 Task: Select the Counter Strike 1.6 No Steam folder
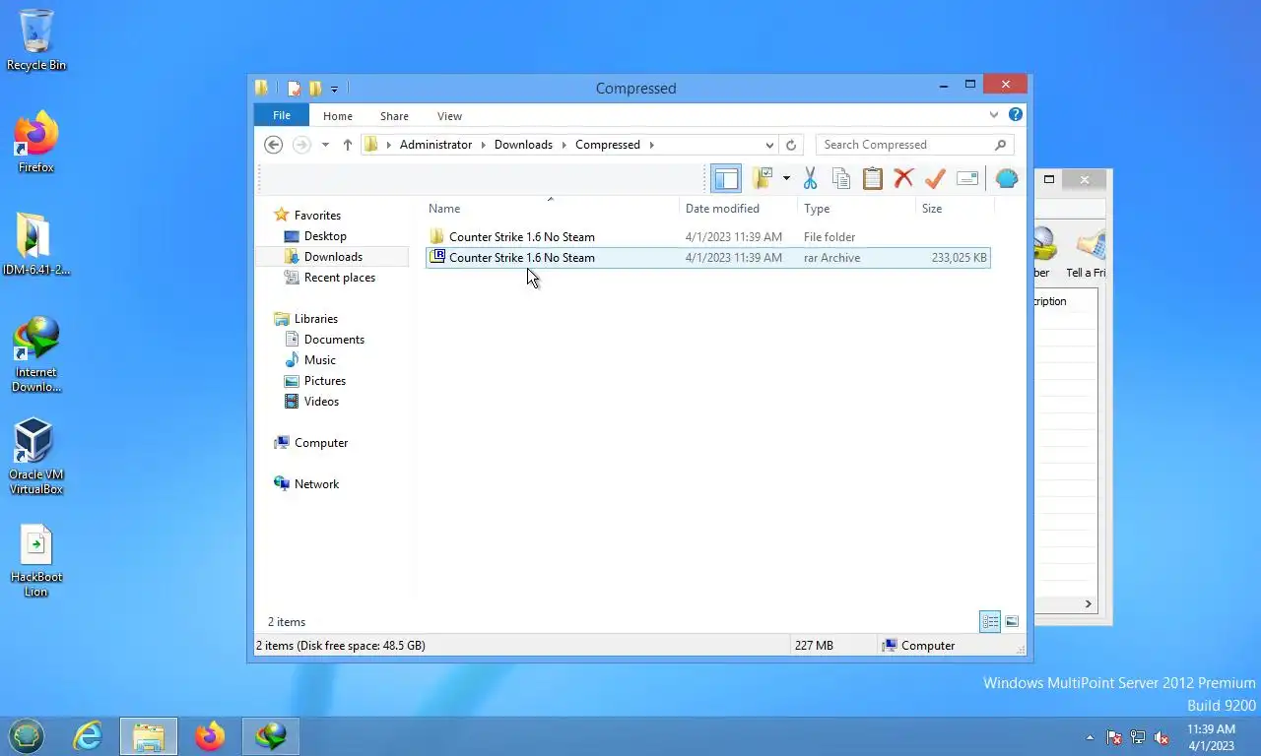(x=707, y=237)
